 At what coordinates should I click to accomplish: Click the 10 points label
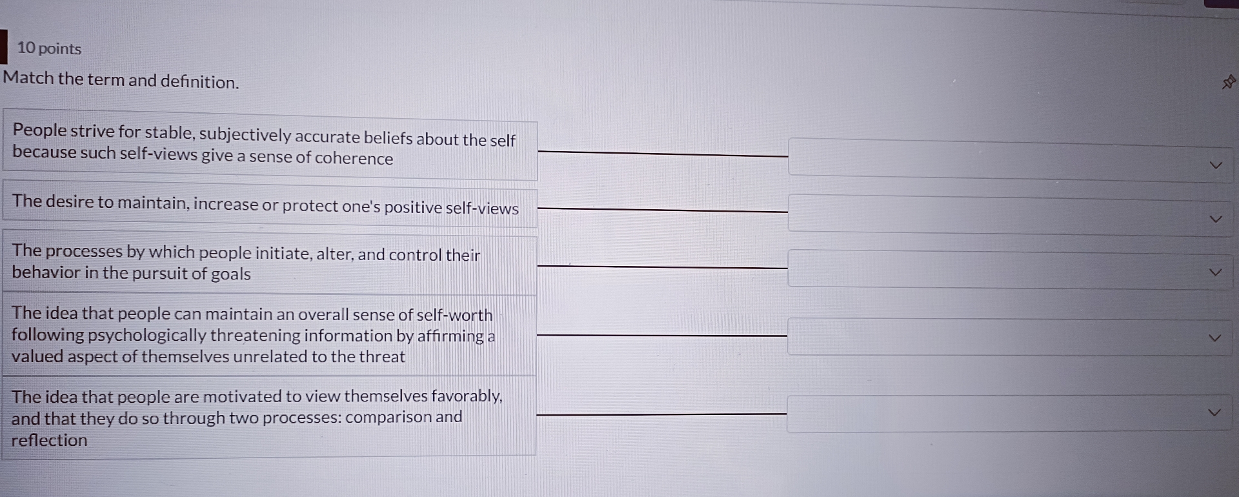(x=49, y=48)
